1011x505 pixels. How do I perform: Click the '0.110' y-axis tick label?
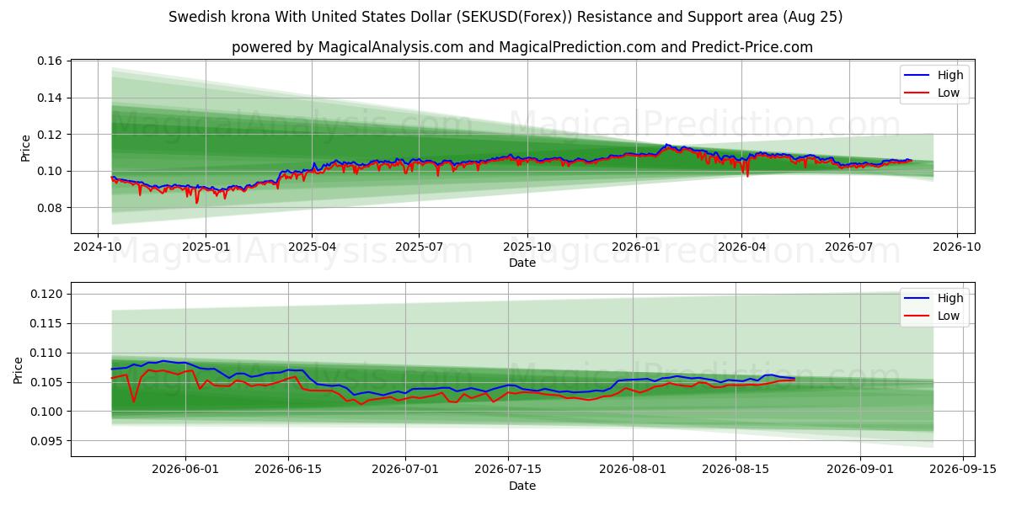click(47, 353)
